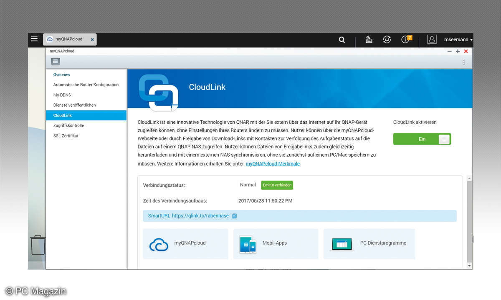Open Automatische Router-Konfiguration
Screen dimensions: 501x300
click(86, 85)
